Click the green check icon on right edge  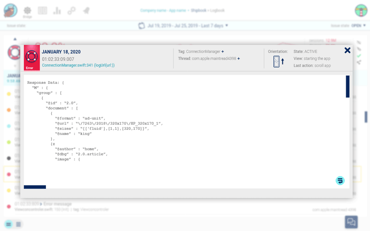tap(359, 55)
